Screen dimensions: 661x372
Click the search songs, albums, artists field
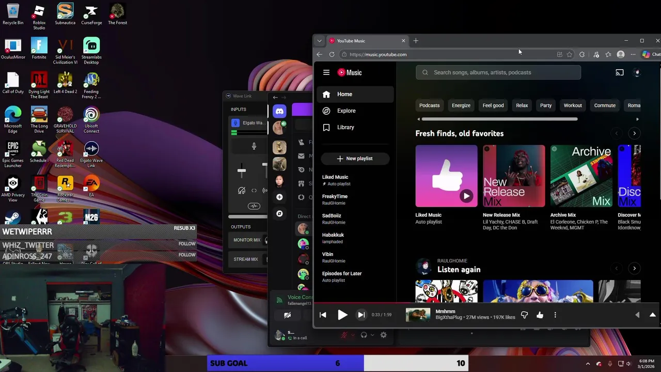click(x=498, y=72)
